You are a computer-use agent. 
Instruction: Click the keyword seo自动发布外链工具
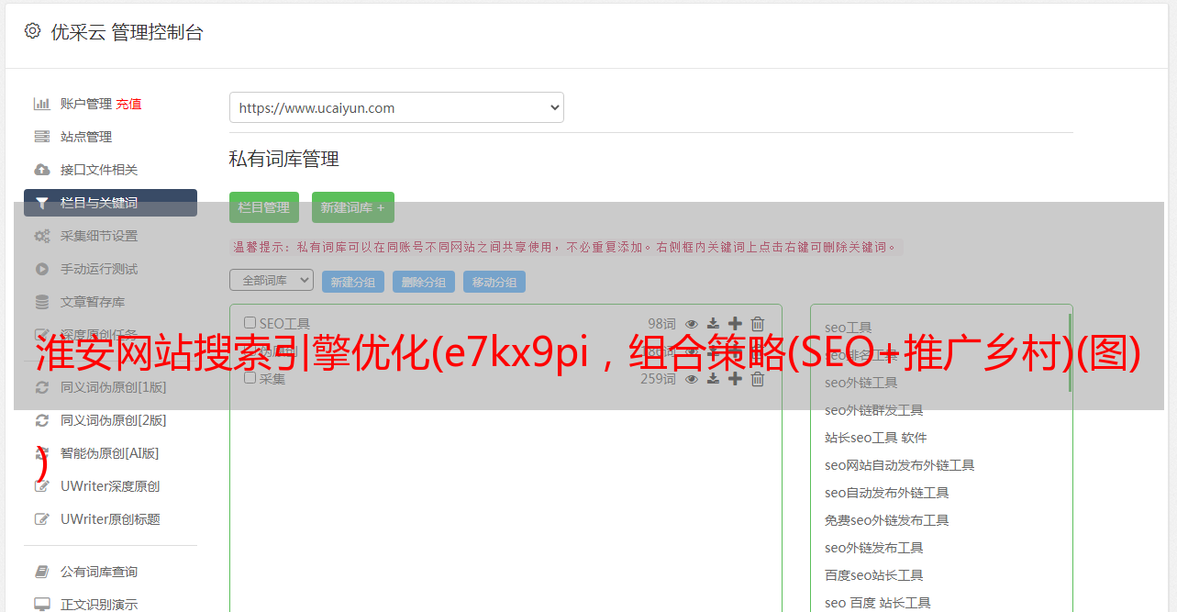[x=887, y=493]
